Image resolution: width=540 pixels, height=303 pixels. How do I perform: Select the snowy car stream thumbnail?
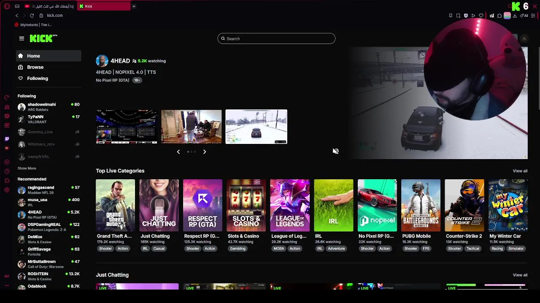256,127
